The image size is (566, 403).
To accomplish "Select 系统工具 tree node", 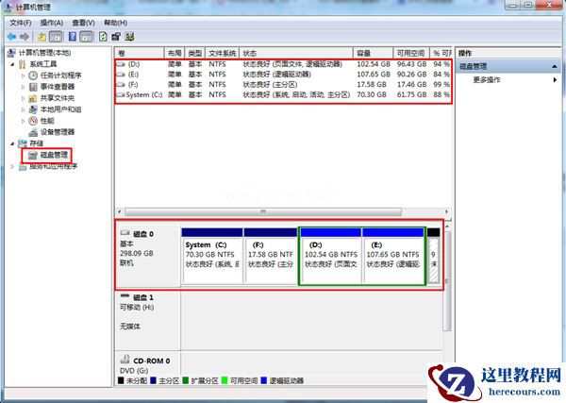I will [43, 64].
